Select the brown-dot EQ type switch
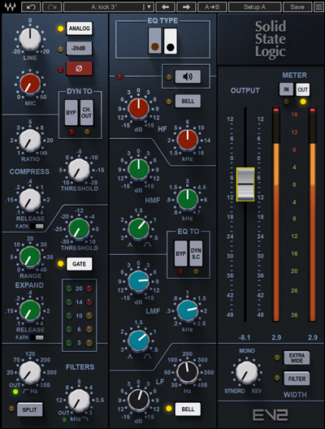 click(155, 41)
